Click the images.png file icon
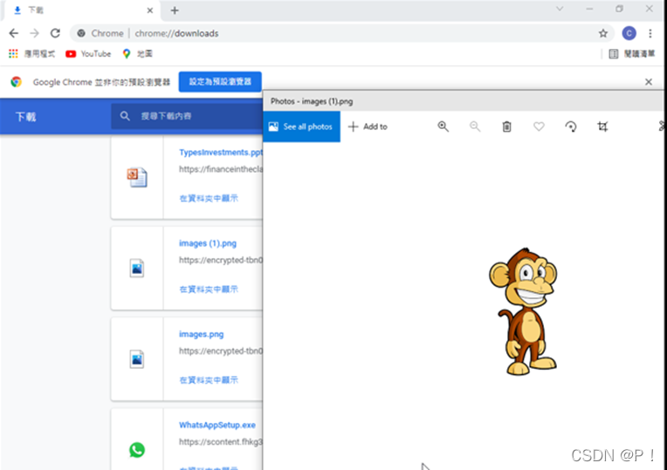 point(137,359)
